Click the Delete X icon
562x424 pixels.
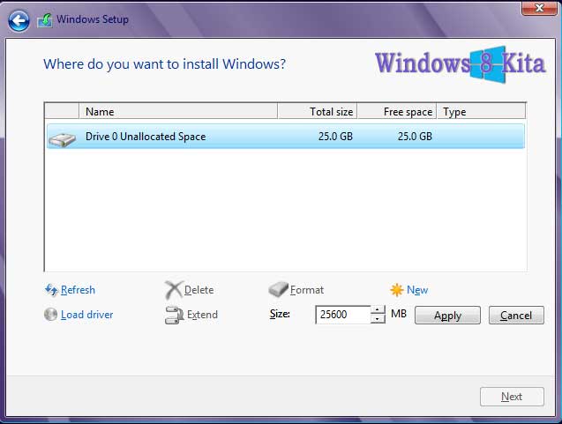coord(174,290)
